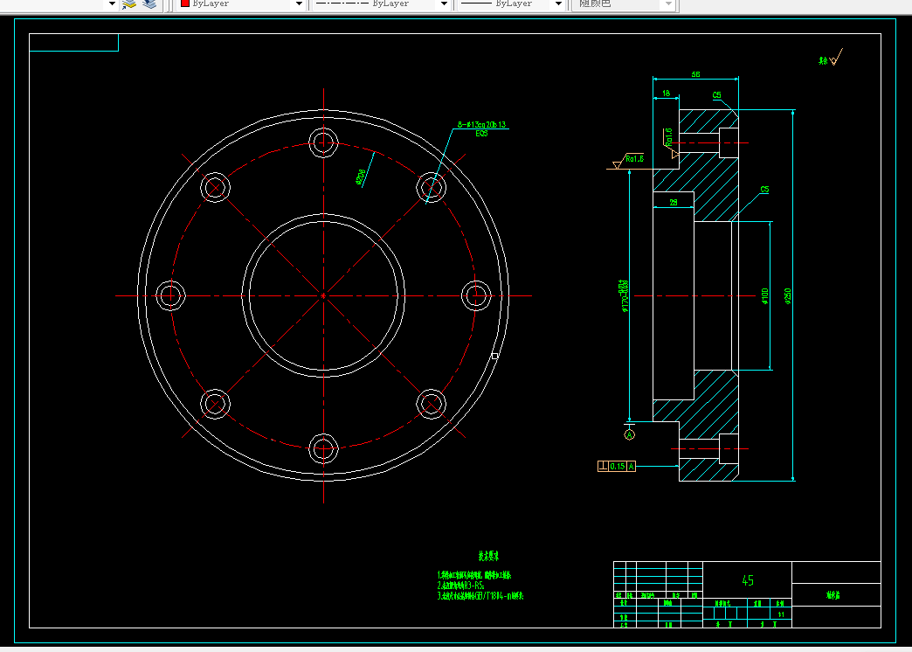Select the "56" width dimension
The width and height of the screenshot is (912, 652).
click(695, 74)
